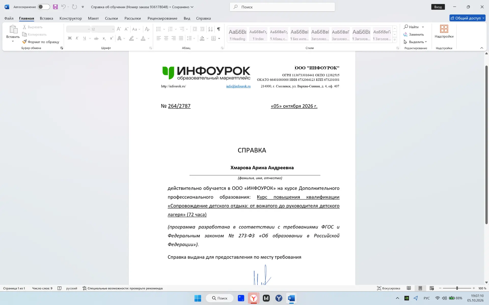
Task: Switch to the Вид tab
Action: (x=187, y=18)
